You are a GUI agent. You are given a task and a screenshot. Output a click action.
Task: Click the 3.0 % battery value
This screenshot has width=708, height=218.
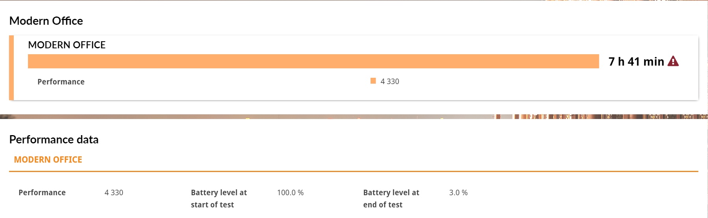click(458, 192)
